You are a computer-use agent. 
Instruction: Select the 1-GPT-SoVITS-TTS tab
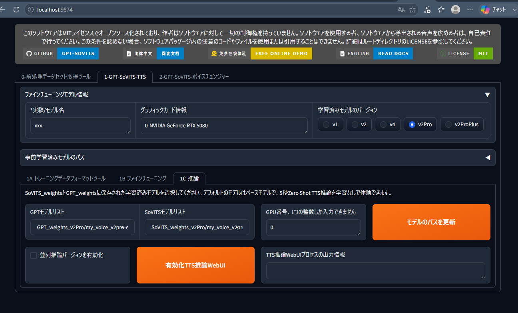click(125, 77)
